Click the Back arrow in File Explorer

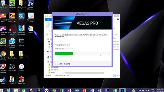coord(47,34)
